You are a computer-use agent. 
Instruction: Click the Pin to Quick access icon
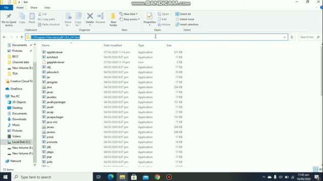click(x=9, y=17)
